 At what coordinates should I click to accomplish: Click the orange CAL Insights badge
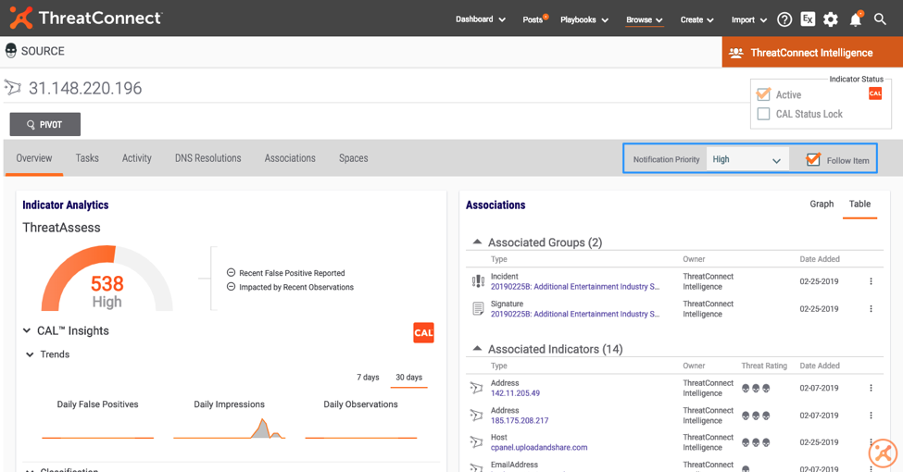(423, 332)
